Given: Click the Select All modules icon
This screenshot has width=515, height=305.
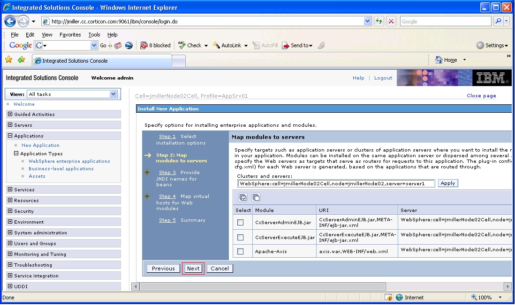Looking at the screenshot, I should coord(243,197).
